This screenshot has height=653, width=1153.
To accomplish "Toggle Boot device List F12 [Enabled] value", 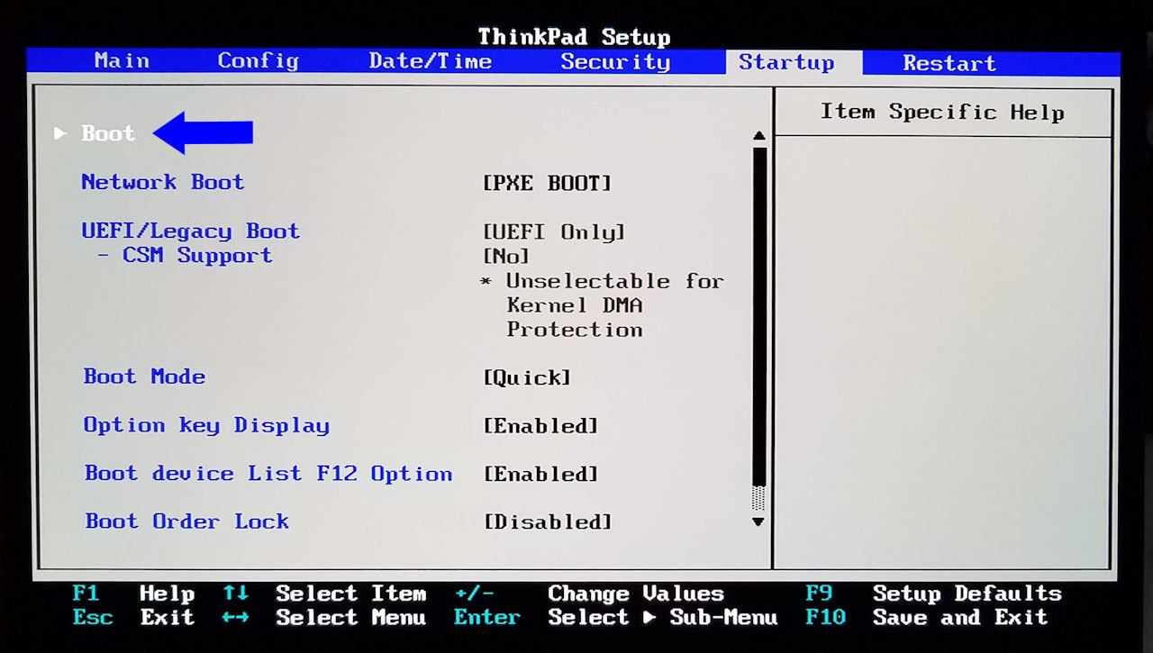I will tap(540, 474).
